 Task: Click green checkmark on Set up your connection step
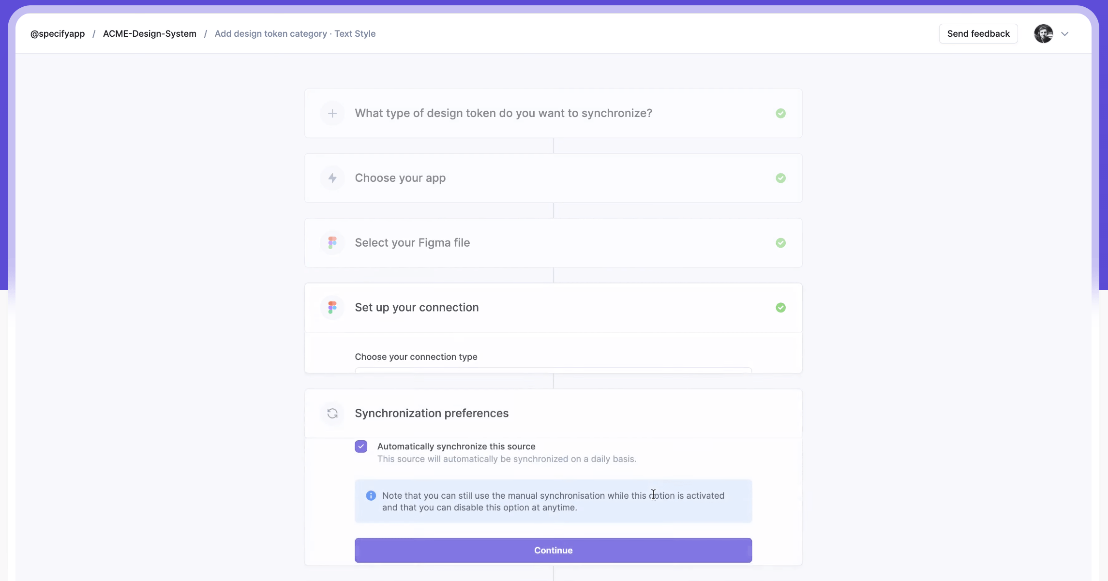coord(780,308)
